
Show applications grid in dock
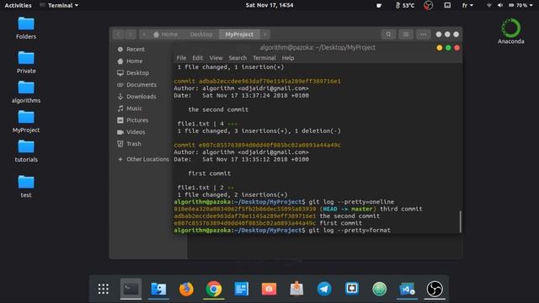(x=103, y=289)
